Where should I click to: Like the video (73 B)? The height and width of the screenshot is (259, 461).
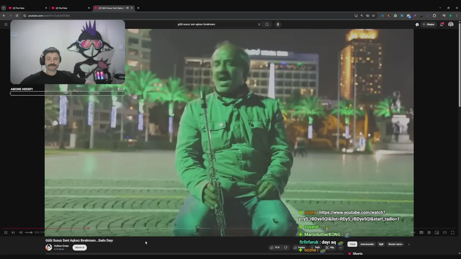click(275, 247)
